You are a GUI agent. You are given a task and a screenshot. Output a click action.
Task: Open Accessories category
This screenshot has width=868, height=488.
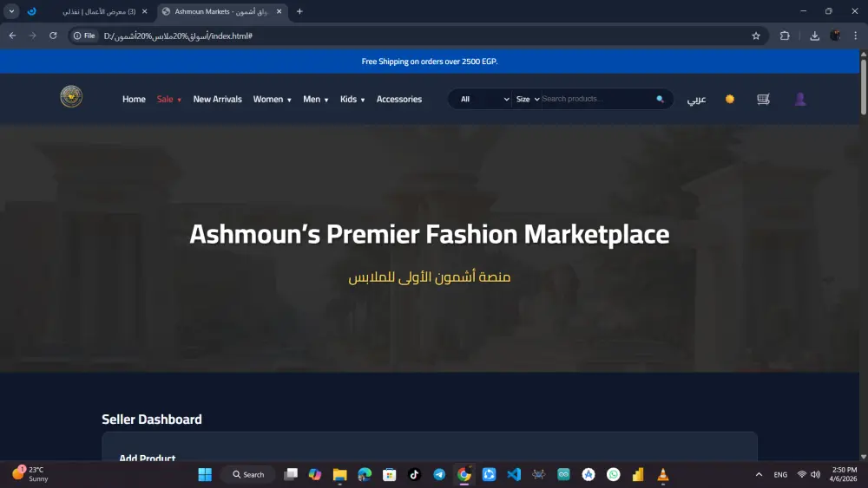pyautogui.click(x=399, y=100)
